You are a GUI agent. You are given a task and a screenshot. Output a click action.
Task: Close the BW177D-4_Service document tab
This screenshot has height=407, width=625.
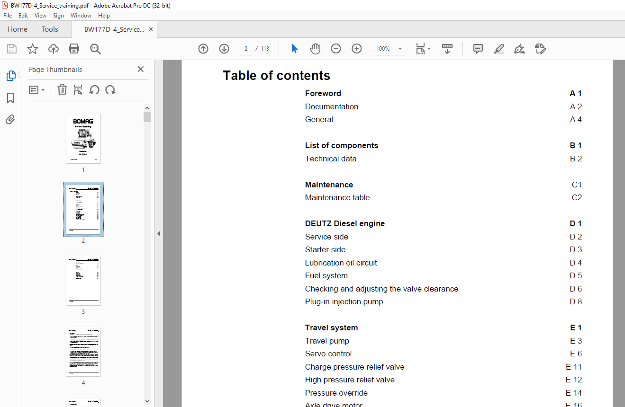(151, 29)
